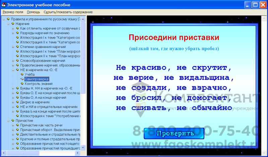268x157 pixels.
Task: Remove space in 'Не красиво'
Action: click(129, 68)
